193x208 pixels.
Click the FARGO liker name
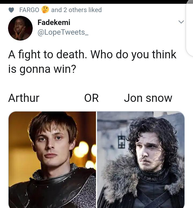pos(29,10)
